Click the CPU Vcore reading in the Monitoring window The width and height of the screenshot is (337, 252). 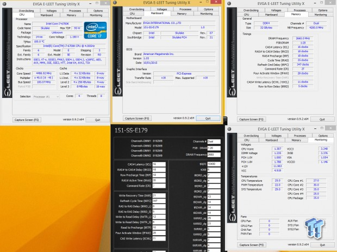277,149
